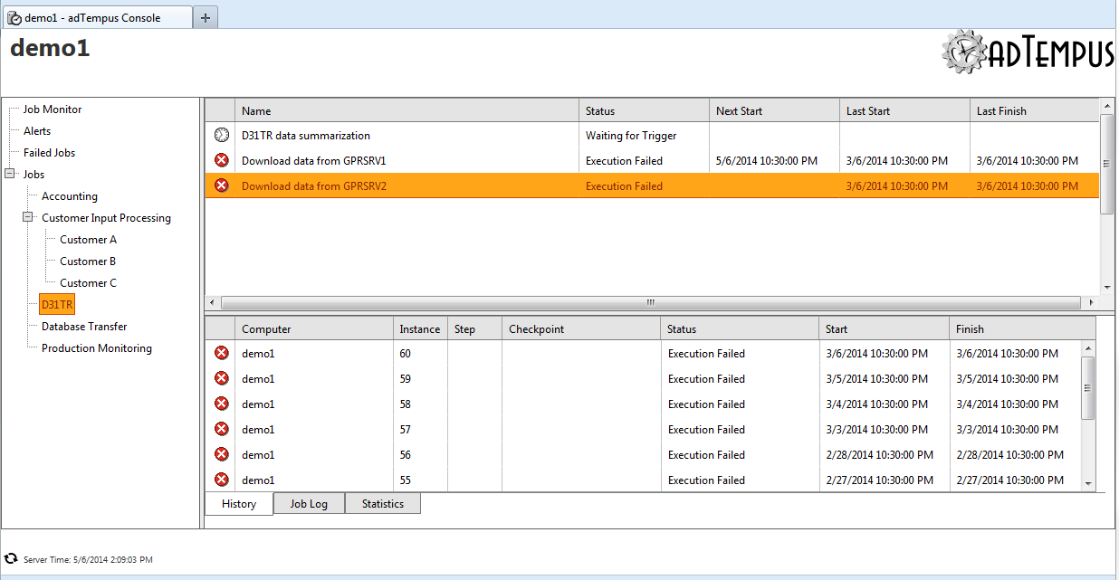1119x580 pixels.
Task: Collapse the Jobs tree node
Action: pos(10,175)
